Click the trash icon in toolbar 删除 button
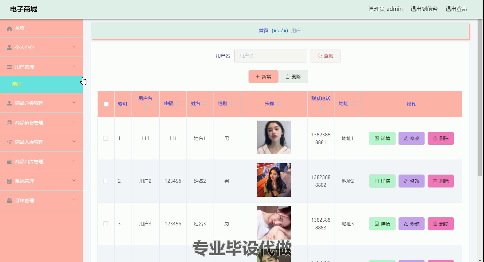Image resolution: width=484 pixels, height=262 pixels. pos(287,77)
